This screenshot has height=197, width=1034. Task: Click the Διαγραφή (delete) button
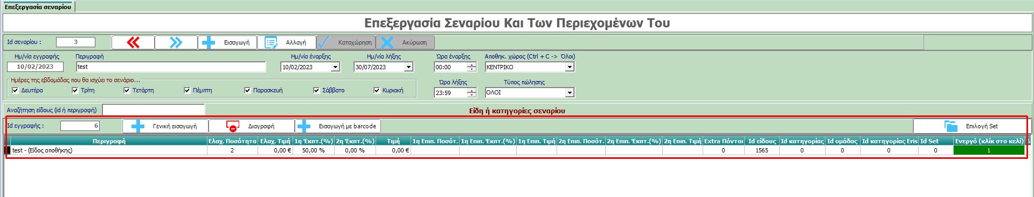click(252, 126)
